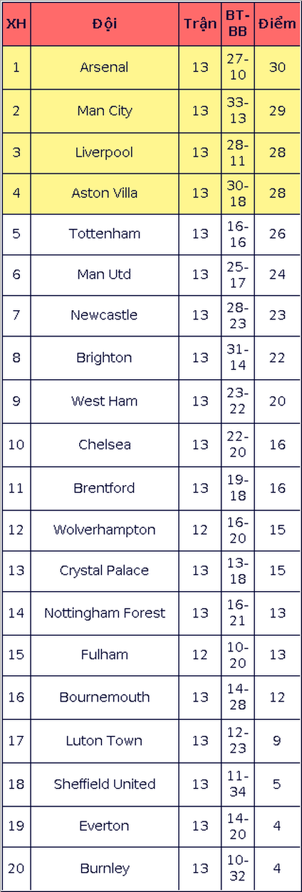
Task: Select Tottenham in the standings table
Action: click(104, 234)
